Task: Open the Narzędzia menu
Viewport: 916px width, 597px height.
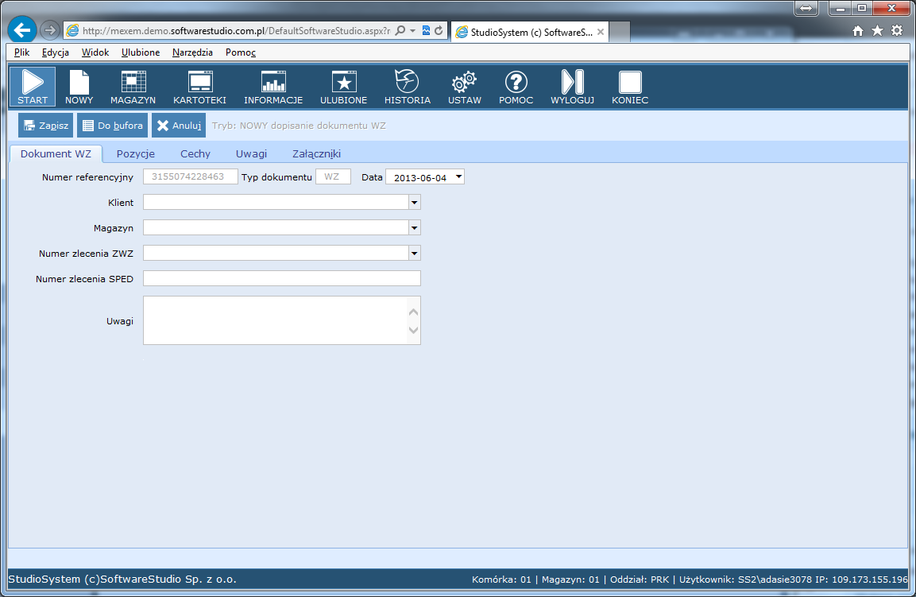Action: (x=193, y=52)
